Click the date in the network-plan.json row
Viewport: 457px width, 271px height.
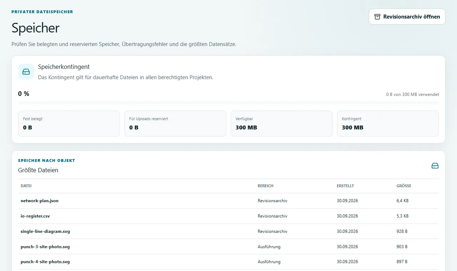click(347, 201)
